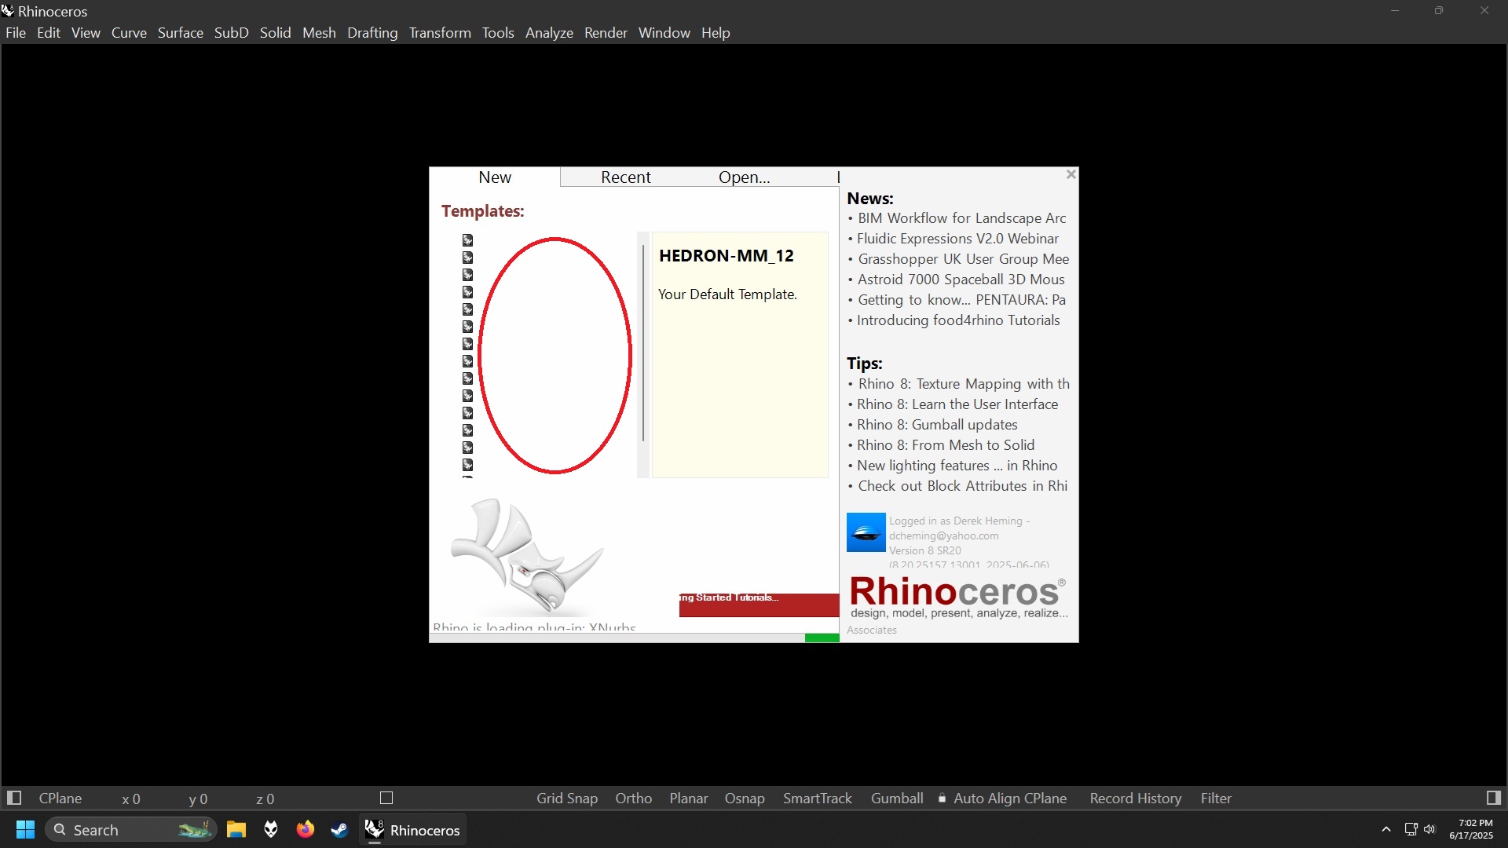
Task: Open the Surface menu
Action: point(181,33)
